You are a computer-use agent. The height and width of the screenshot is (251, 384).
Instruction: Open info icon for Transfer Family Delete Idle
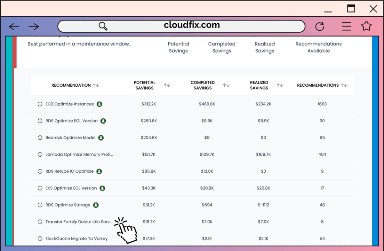point(40,222)
